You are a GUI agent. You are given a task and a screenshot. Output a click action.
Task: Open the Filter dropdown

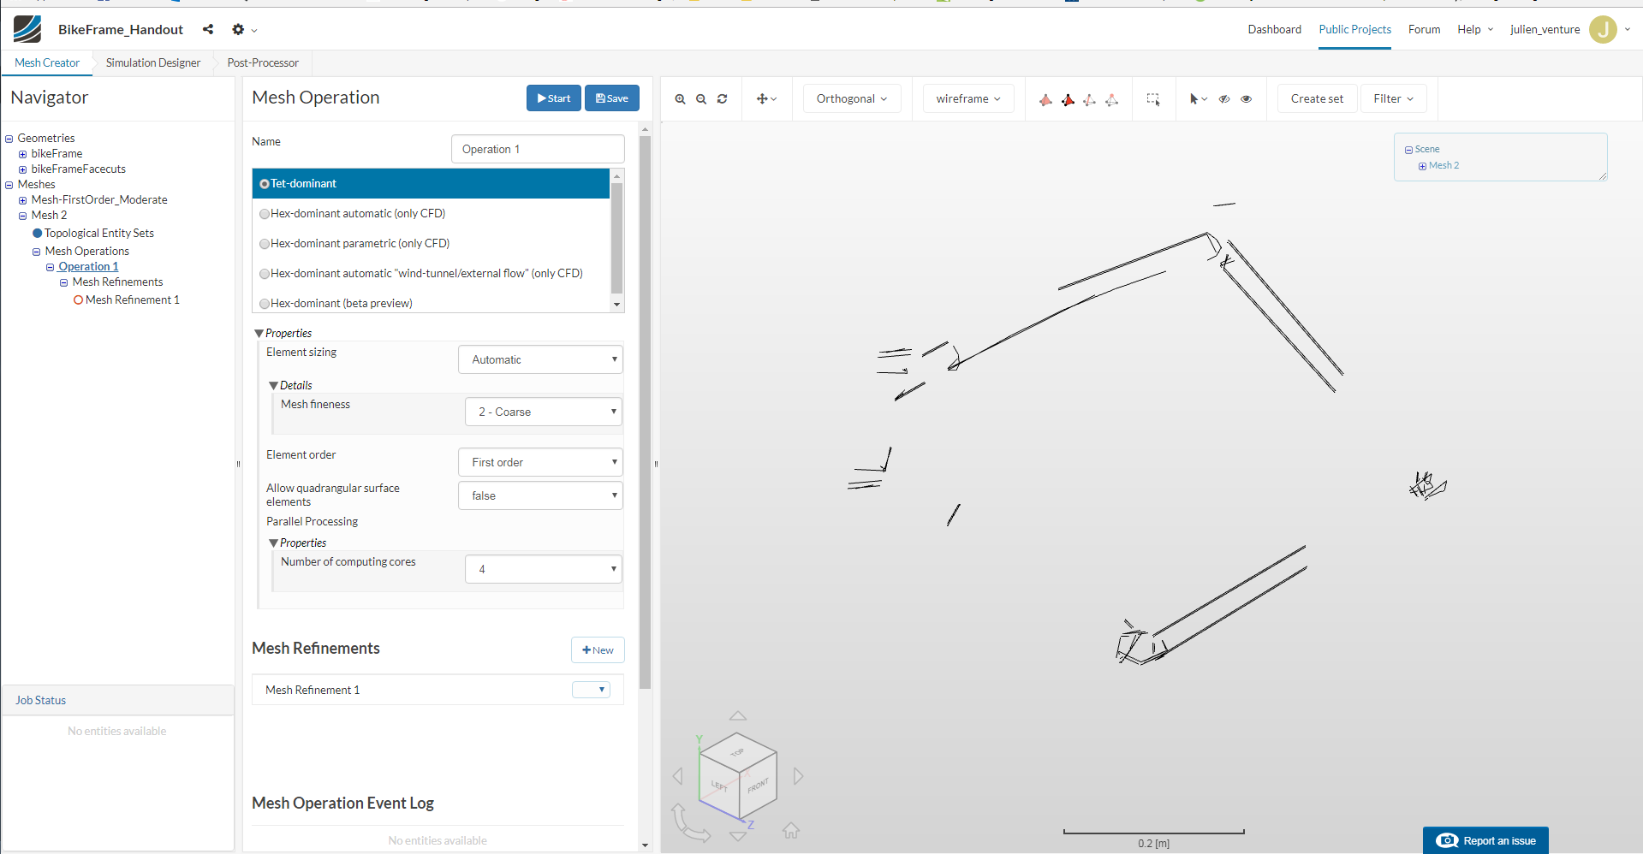tap(1394, 99)
